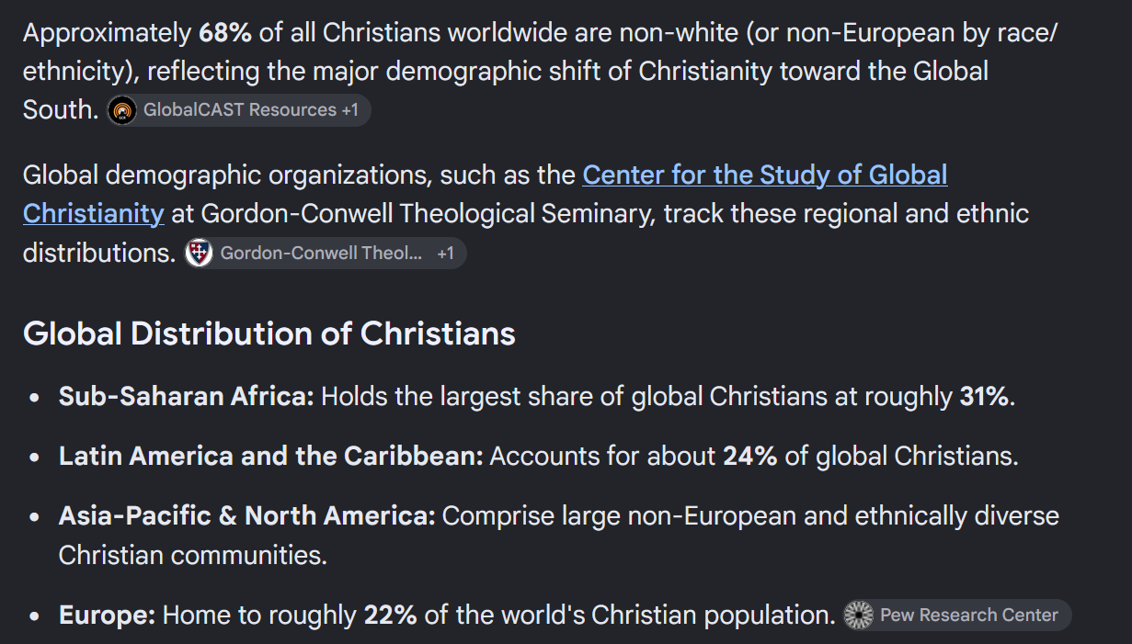1132x644 pixels.
Task: Click the bold 22% value
Action: point(391,615)
